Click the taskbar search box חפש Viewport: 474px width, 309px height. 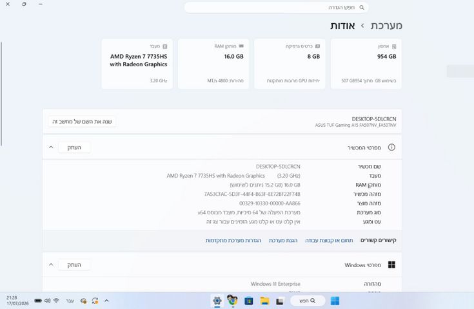pos(308,301)
